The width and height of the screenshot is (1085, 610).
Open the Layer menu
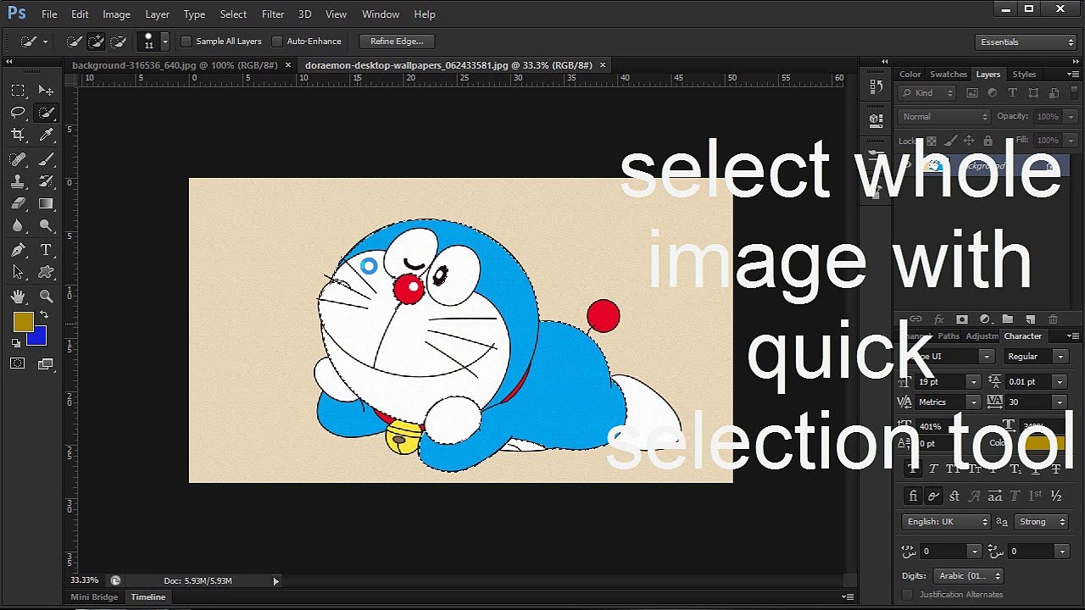(x=157, y=14)
